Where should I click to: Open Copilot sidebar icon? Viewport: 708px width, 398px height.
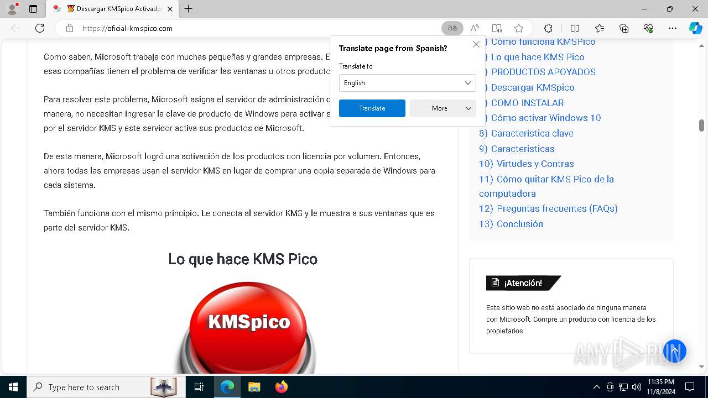click(x=695, y=28)
